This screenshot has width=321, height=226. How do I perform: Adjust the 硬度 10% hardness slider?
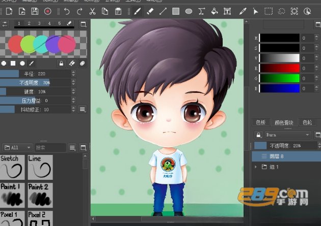[35, 91]
